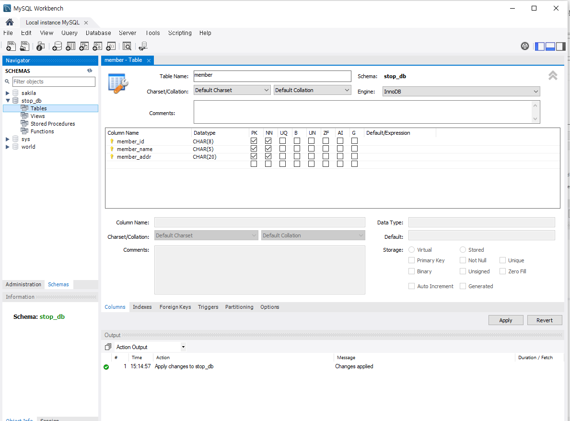Expand the world schema
This screenshot has height=421, width=570.
point(8,147)
